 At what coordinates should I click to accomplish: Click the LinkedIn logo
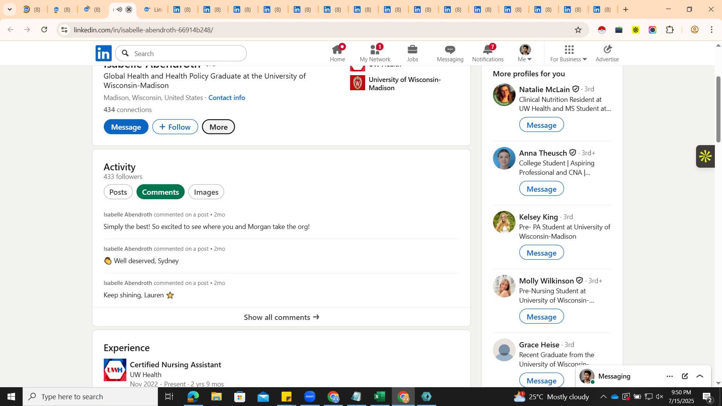[103, 53]
